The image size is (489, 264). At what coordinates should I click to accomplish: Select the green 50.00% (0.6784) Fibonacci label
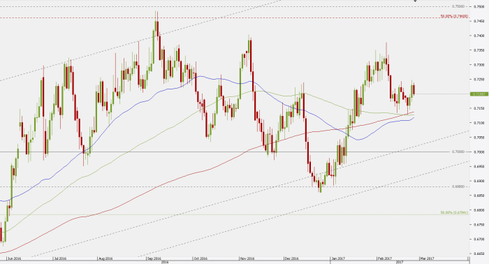tap(454, 212)
